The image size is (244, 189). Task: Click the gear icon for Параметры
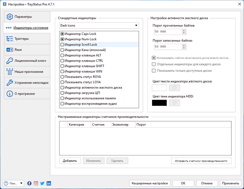(x=10, y=17)
